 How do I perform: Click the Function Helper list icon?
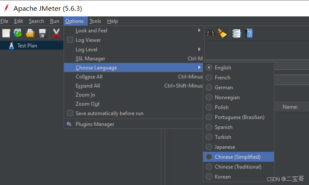[x=236, y=33]
